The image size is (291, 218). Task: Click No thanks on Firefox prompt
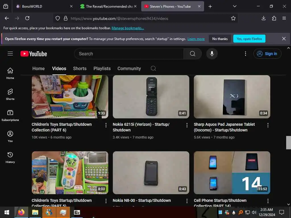[x=220, y=39]
